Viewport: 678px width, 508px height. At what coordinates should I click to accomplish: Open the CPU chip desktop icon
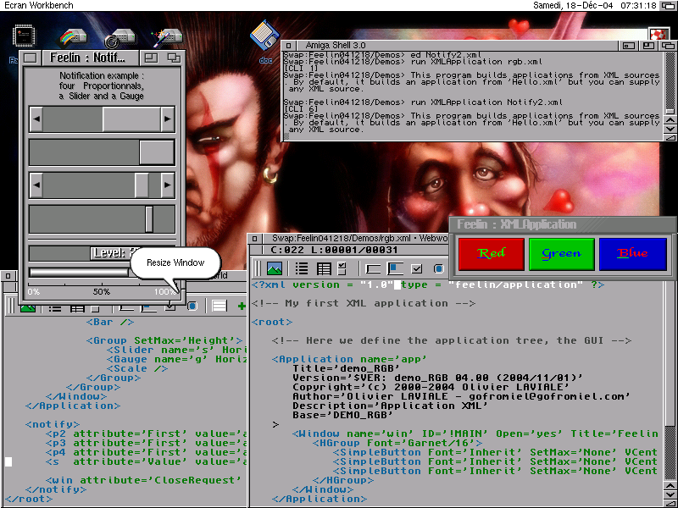[24, 36]
